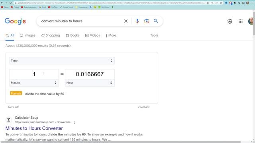Open the Google account avatar on the results page
Viewport: 255px width, 143px height.
[x=251, y=21]
